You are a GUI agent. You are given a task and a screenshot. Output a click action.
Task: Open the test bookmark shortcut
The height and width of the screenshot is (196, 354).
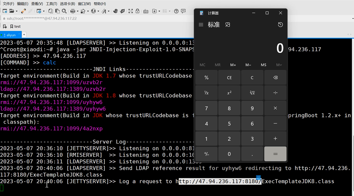[15, 26]
